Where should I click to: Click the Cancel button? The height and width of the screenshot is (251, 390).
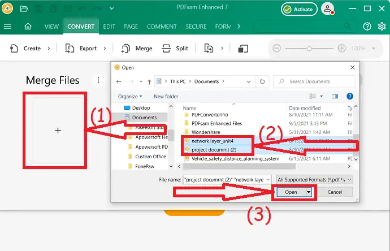[x=335, y=192]
